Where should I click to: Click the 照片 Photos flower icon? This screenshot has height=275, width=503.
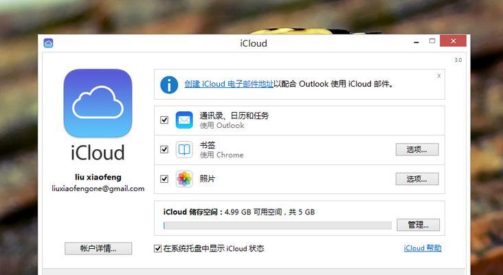click(x=184, y=179)
